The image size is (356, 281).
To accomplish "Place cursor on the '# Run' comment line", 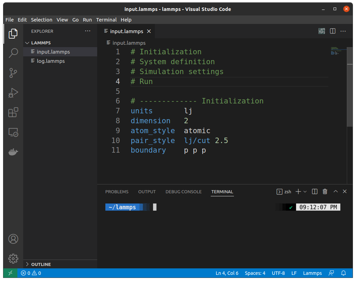I will (x=142, y=81).
